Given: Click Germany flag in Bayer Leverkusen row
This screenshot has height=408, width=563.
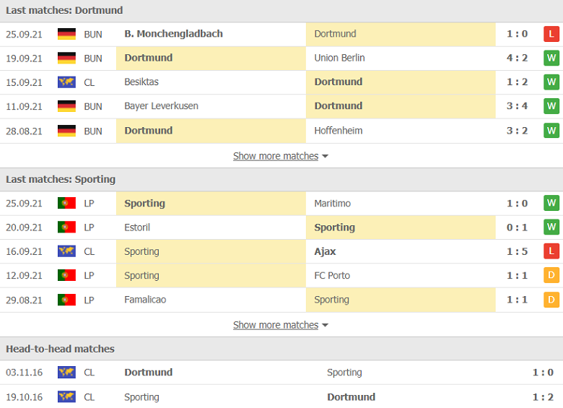Looking at the screenshot, I should 66,106.
